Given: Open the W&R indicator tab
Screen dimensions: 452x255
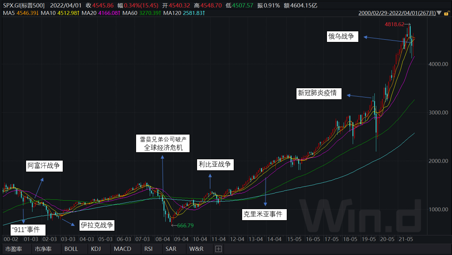Looking at the screenshot, I should coord(197,249).
